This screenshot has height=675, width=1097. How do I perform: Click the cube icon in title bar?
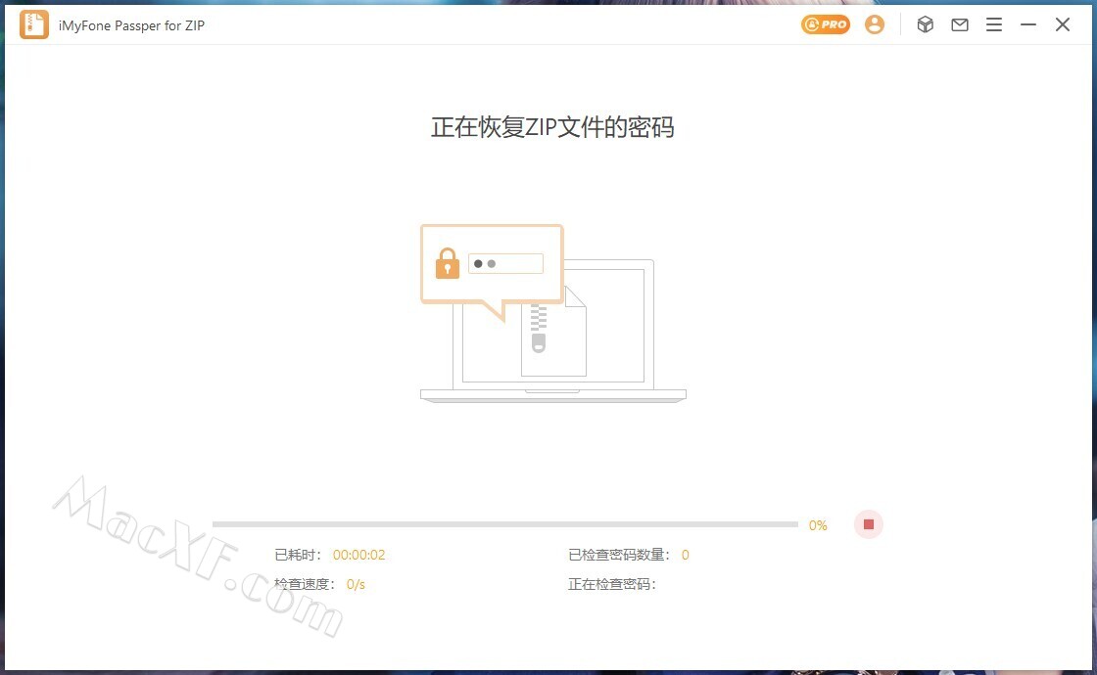pos(925,24)
